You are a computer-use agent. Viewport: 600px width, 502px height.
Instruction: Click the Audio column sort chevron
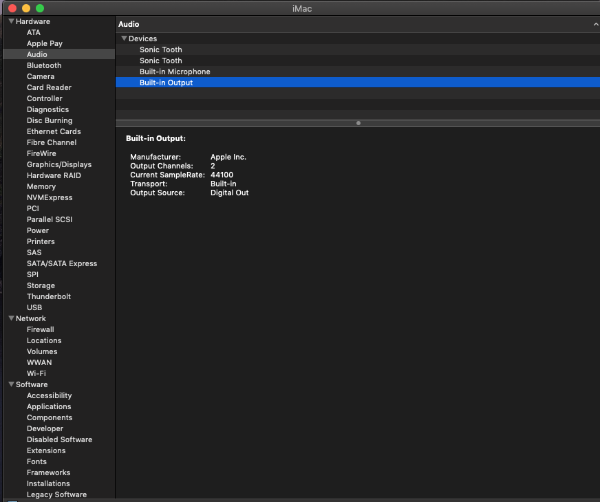(596, 24)
